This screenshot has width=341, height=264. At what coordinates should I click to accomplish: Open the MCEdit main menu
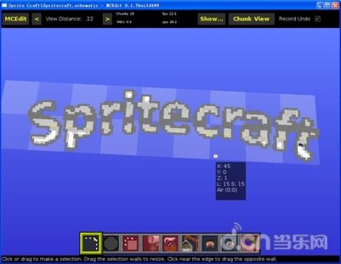click(x=16, y=19)
